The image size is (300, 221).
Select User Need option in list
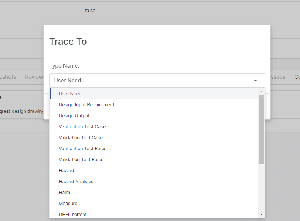coord(70,94)
